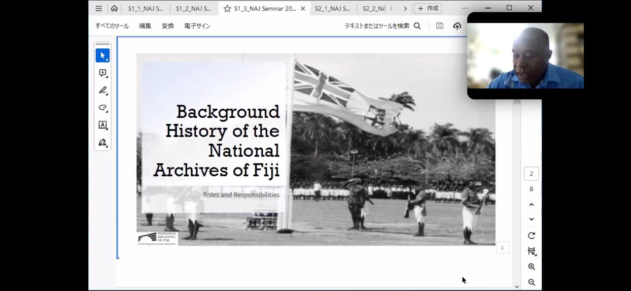Image resolution: width=631 pixels, height=291 pixels.
Task: Select the highlighter pen tool
Action: 103,90
